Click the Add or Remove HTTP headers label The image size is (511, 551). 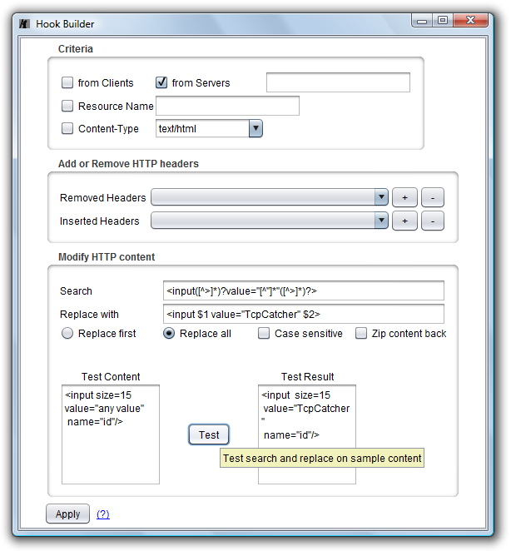[x=129, y=164]
